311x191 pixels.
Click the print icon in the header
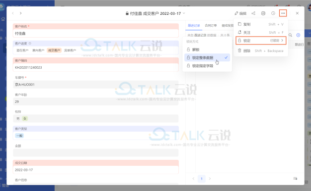point(263,13)
